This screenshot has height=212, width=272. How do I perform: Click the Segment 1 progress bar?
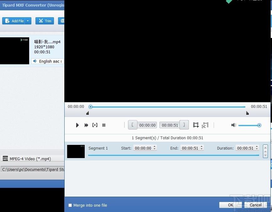173,155
